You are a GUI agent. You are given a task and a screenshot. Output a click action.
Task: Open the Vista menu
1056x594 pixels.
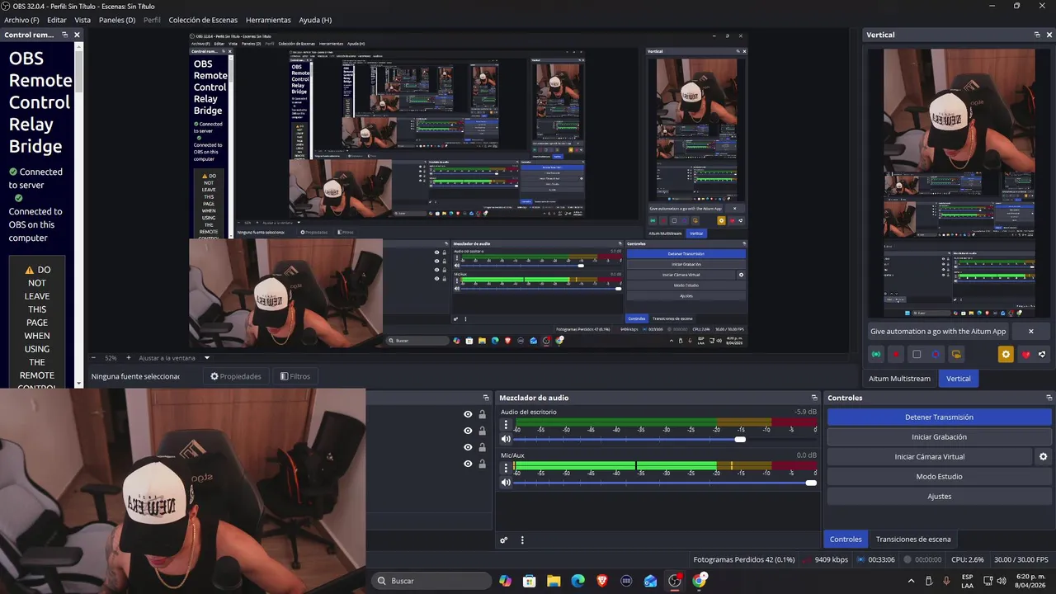[82, 20]
